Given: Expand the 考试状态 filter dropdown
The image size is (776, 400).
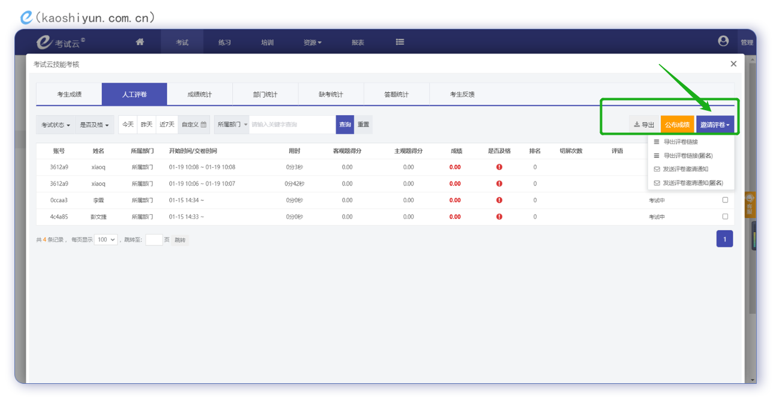Looking at the screenshot, I should [55, 125].
